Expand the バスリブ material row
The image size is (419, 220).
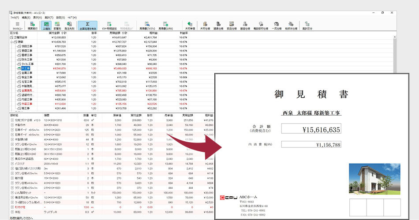[x=12, y=164]
